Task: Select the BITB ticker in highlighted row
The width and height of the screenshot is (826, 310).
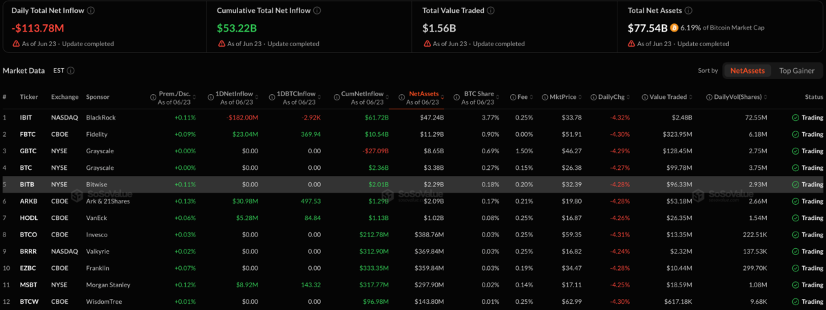Action: coord(28,184)
